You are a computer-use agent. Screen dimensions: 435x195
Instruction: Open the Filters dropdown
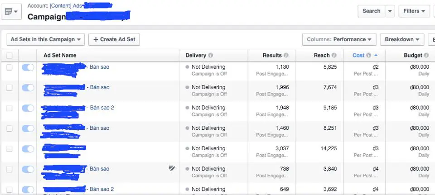pyautogui.click(x=414, y=11)
